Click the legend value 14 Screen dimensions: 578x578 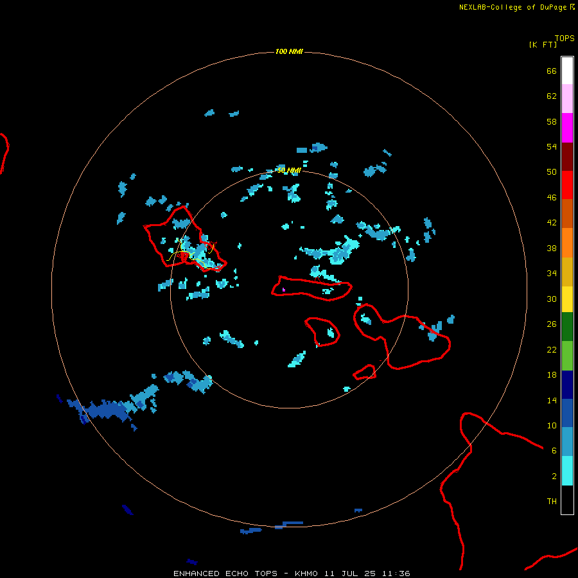[x=552, y=400]
